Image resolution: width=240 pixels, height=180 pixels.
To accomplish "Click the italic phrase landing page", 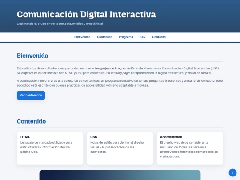I will (x=120, y=73).
